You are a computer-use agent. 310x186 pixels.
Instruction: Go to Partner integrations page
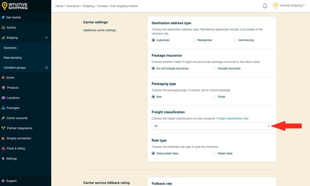pyautogui.click(x=19, y=128)
